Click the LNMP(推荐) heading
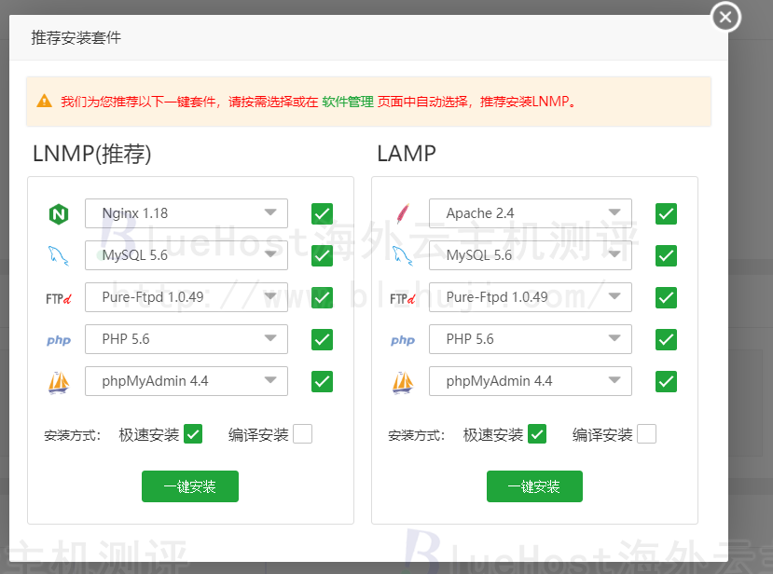 (92, 154)
